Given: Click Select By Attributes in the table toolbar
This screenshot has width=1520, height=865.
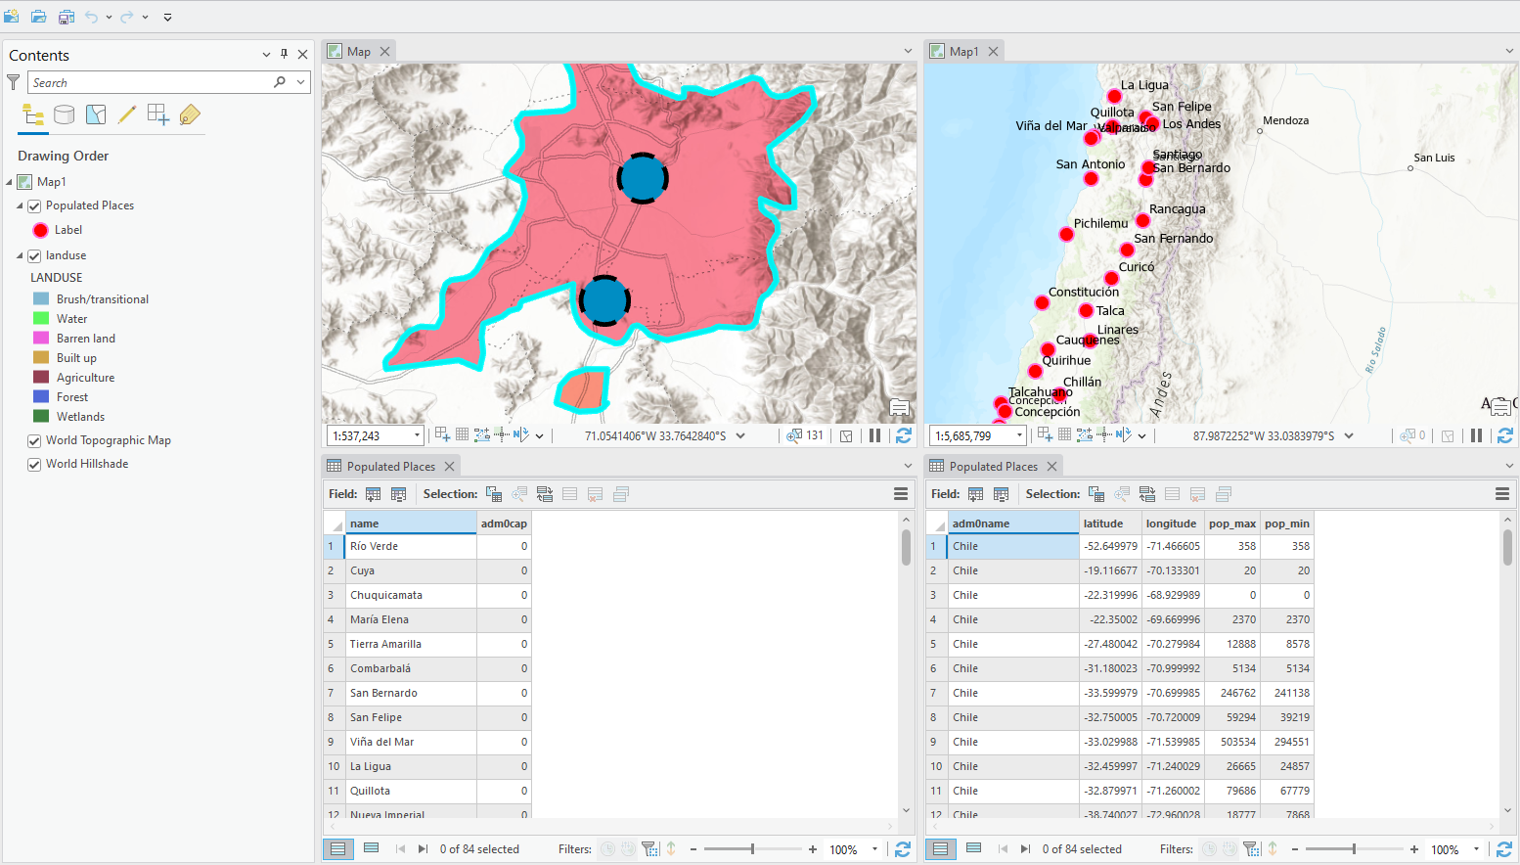Looking at the screenshot, I should (494, 494).
